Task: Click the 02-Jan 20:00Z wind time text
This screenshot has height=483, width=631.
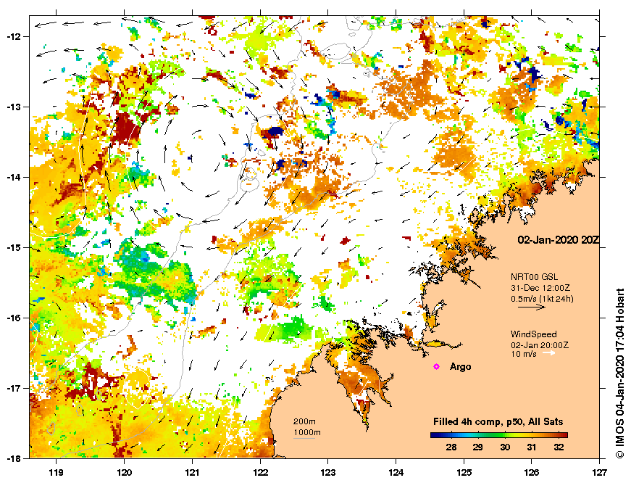Action: click(x=540, y=345)
